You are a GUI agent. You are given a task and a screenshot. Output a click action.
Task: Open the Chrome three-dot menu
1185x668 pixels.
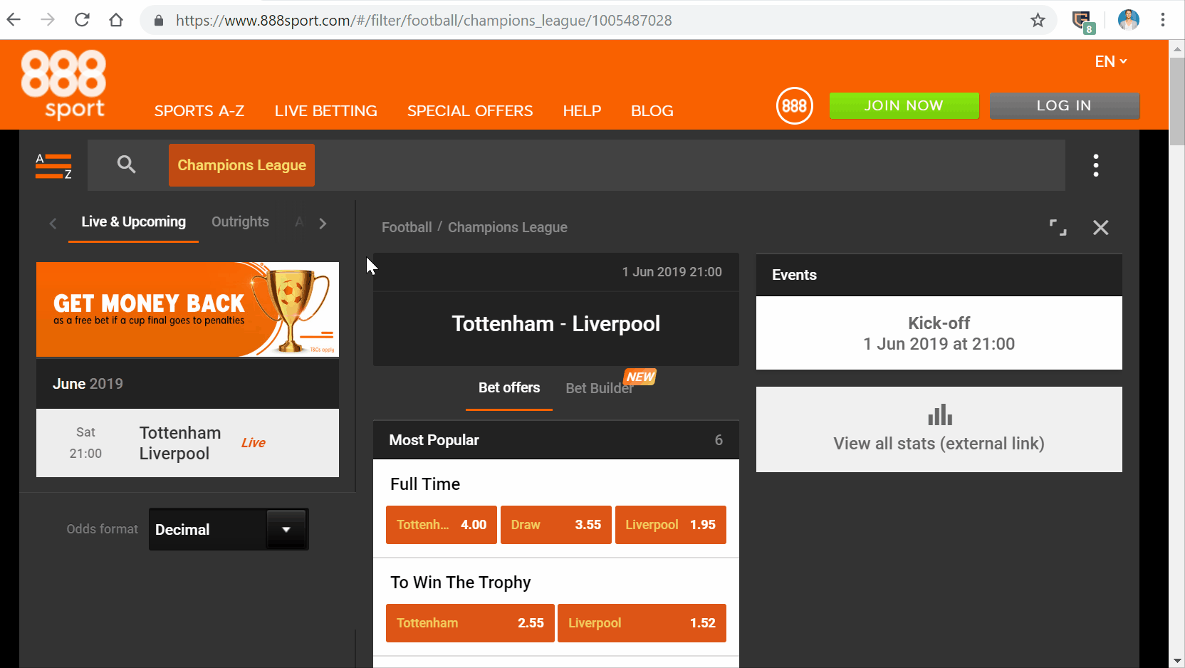[x=1163, y=20]
